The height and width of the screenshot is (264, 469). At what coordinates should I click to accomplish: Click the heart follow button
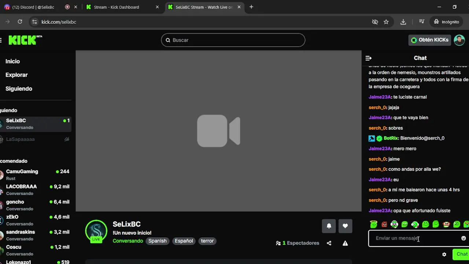345,226
